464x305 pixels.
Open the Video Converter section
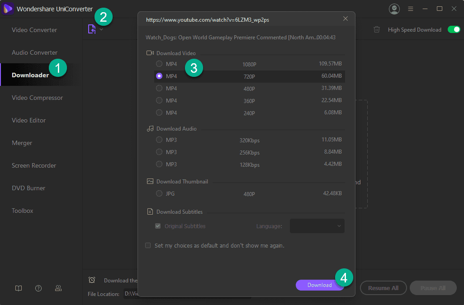34,30
